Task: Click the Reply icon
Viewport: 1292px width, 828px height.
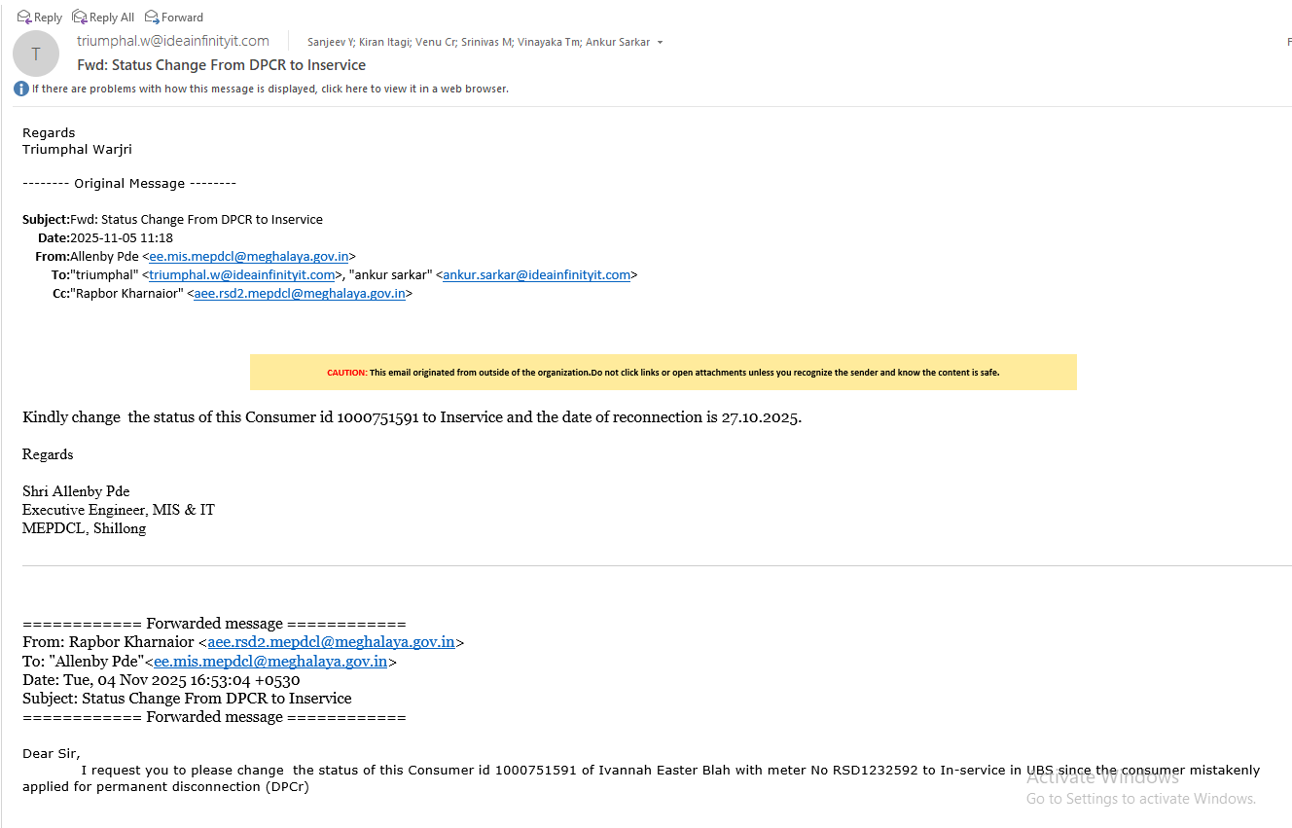Action: tap(24, 17)
